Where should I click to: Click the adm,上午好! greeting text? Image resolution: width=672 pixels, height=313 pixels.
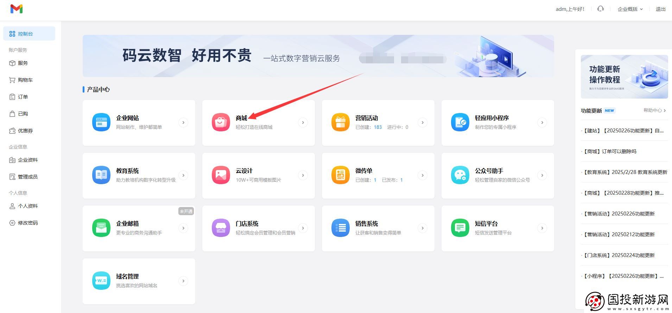click(570, 9)
